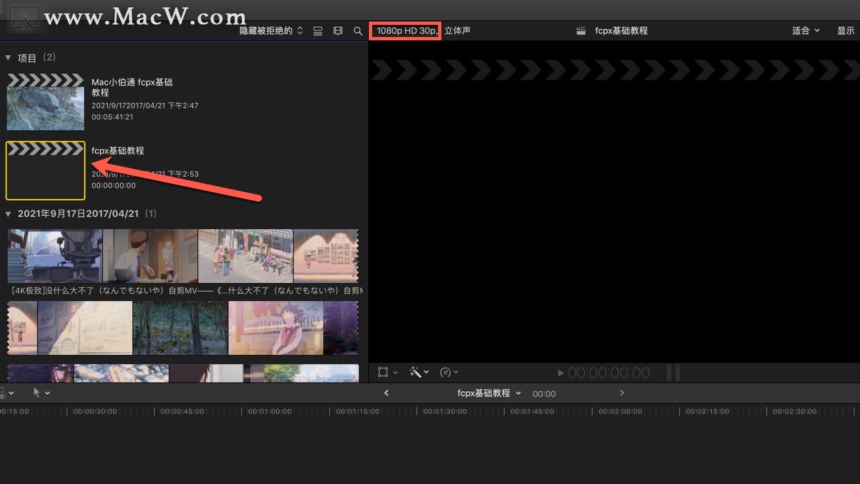Click the fcpx基础教程 title above the viewer
Screen dimensions: 860x484
pyautogui.click(x=621, y=31)
